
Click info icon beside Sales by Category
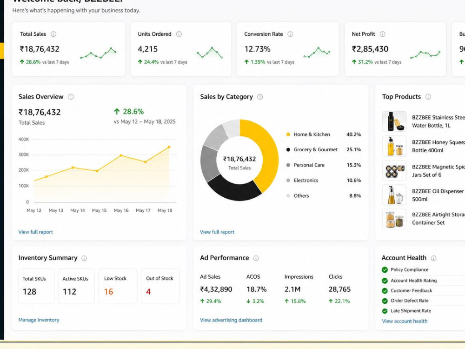point(260,97)
